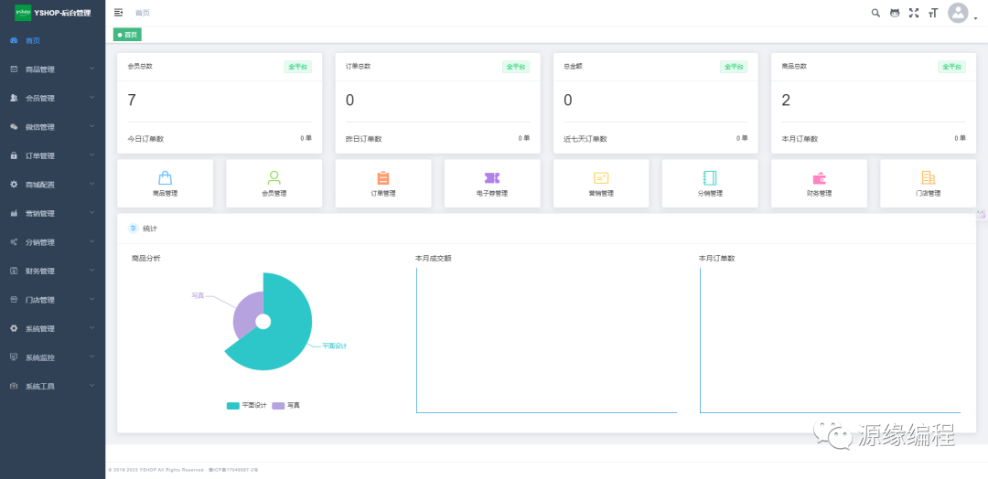Click the 系统工具 toolbox icon in sidebar
The image size is (988, 479).
(14, 386)
